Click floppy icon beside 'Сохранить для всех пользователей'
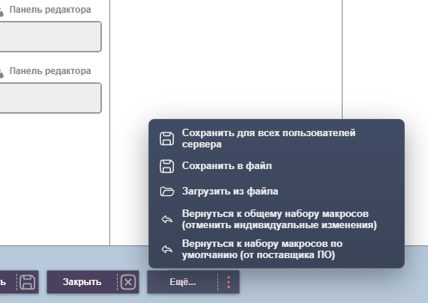 tap(167, 138)
